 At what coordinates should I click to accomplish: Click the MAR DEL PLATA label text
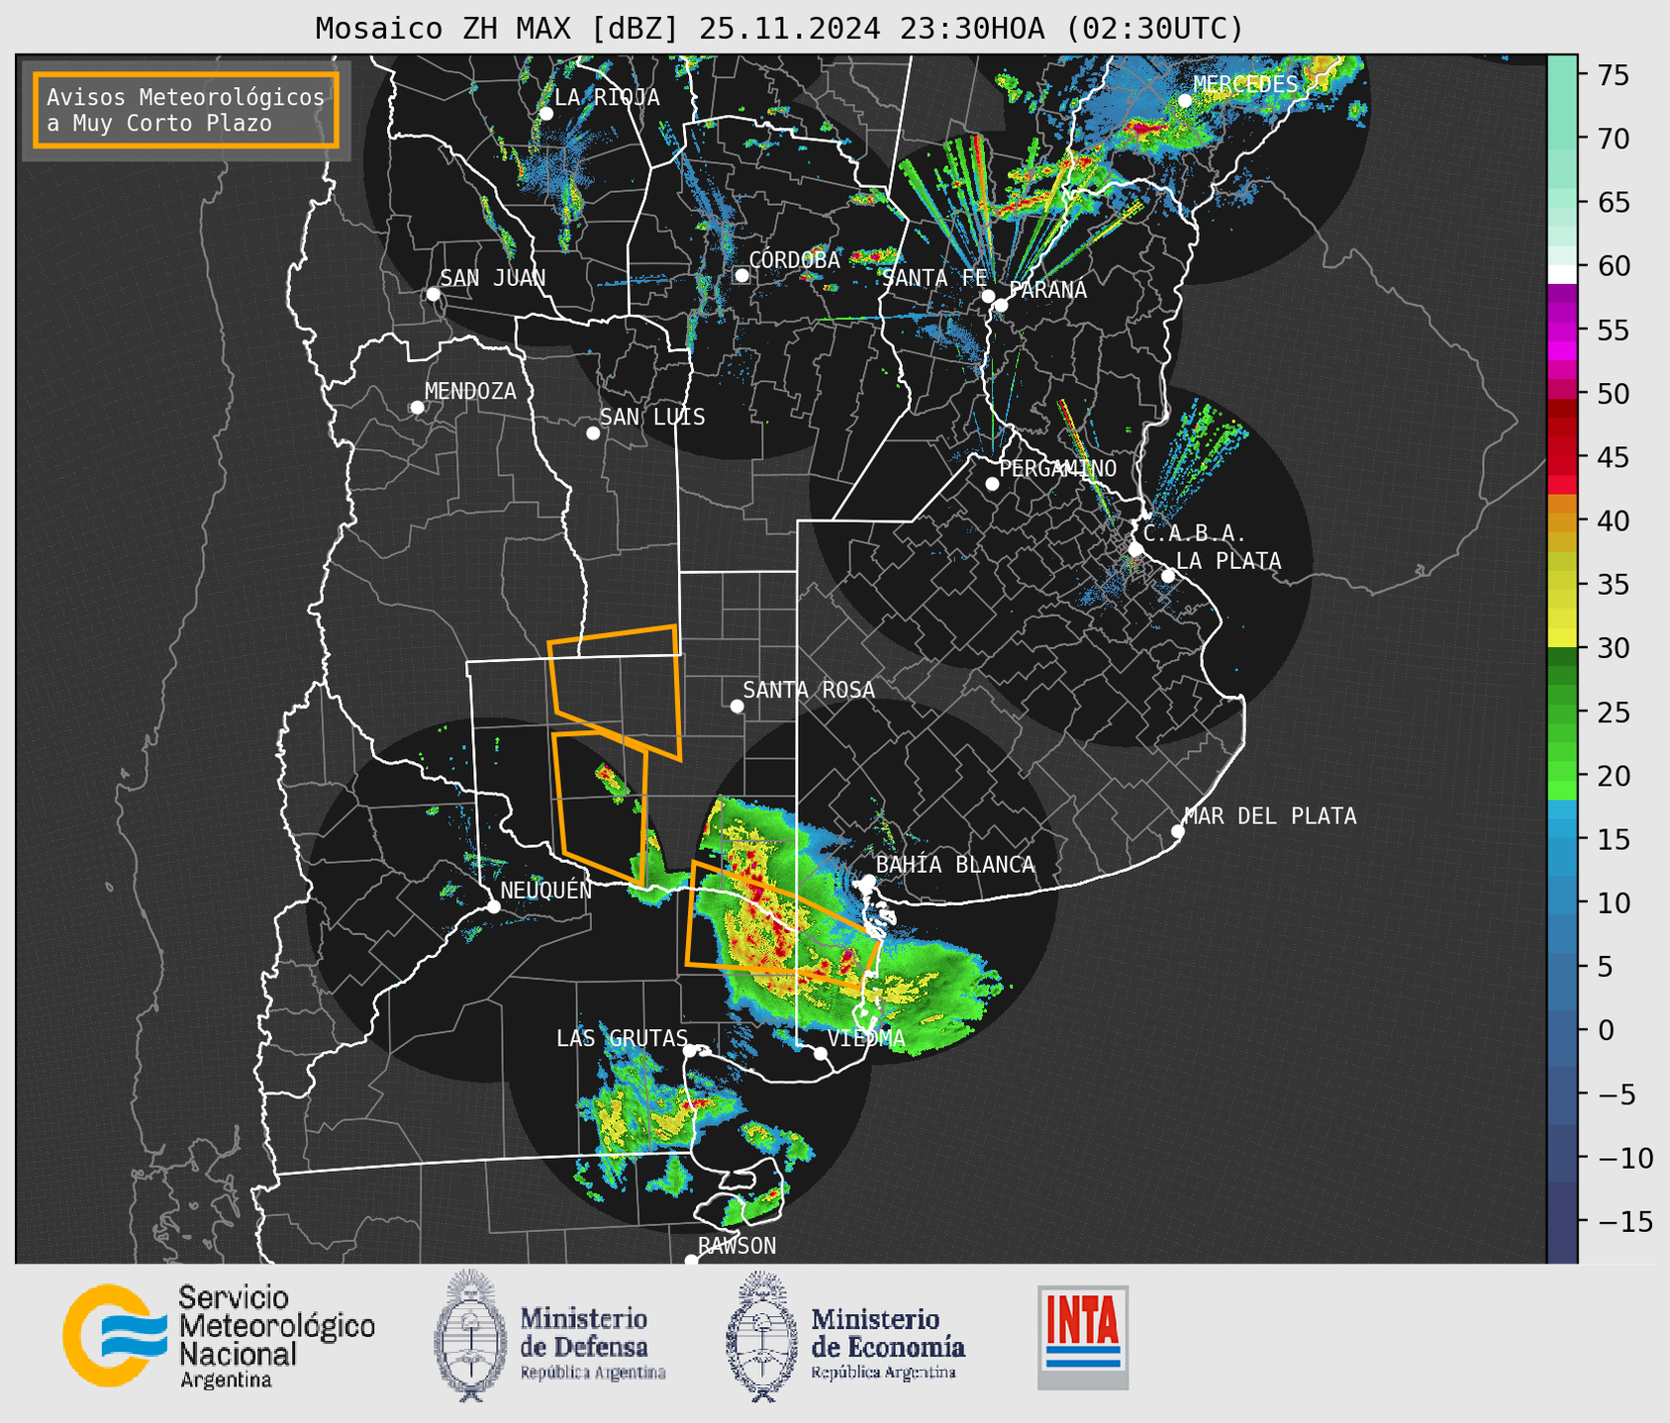point(1271,816)
